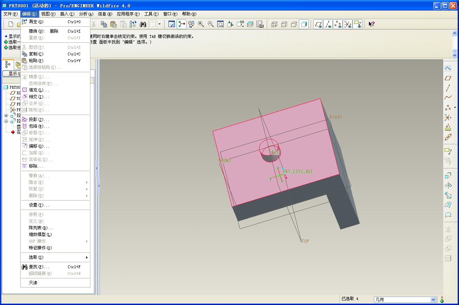This screenshot has height=305, width=459.
Task: Toggle Spin Center display
Action: 181,24
